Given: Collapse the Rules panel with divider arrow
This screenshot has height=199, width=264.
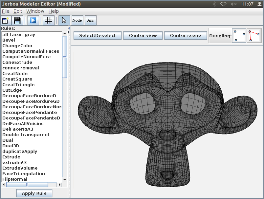Looking at the screenshot, I should (x=69, y=28).
